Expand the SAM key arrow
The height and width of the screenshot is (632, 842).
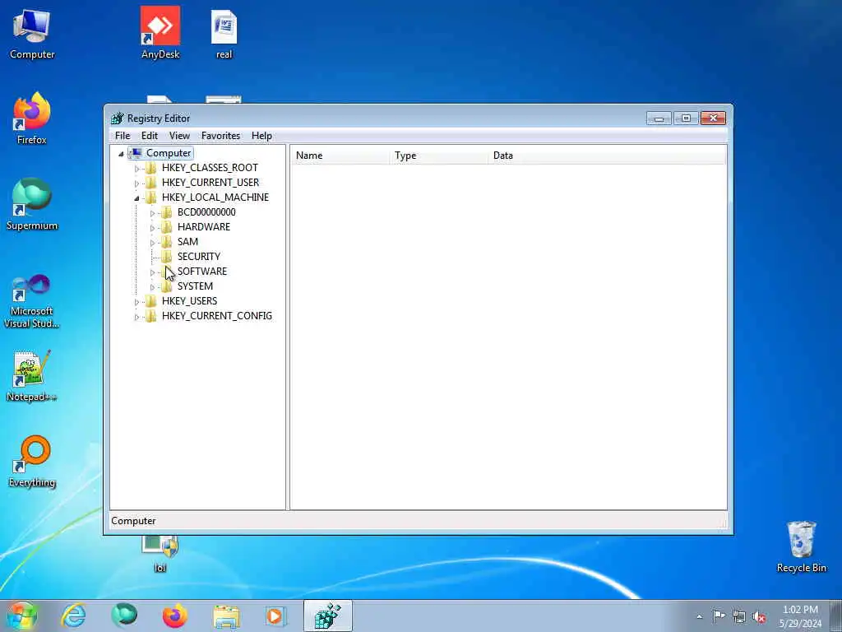pyautogui.click(x=152, y=243)
